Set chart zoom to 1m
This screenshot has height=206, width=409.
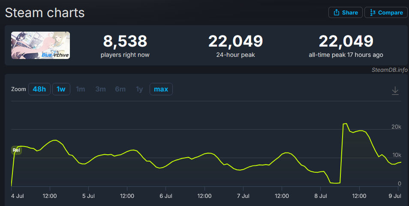click(80, 89)
